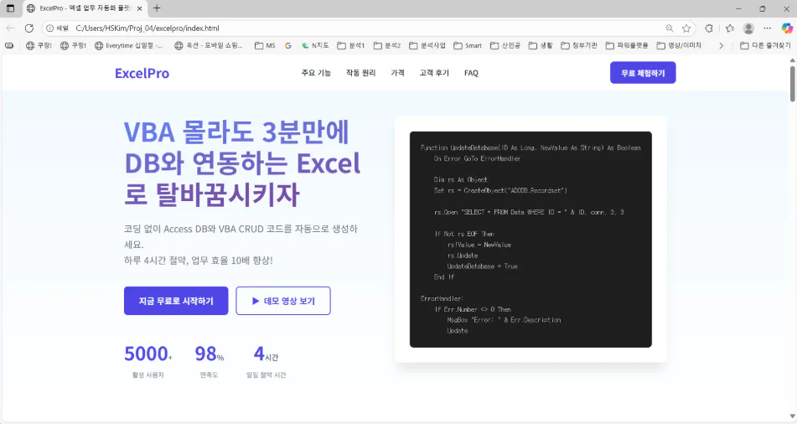Click the 4시간 일일 절약 시간 stat
Screen dimensions: 797x424
click(x=266, y=361)
